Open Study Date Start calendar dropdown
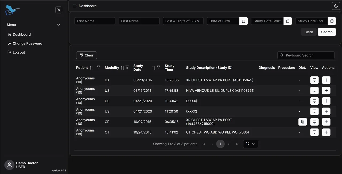 (x=288, y=21)
